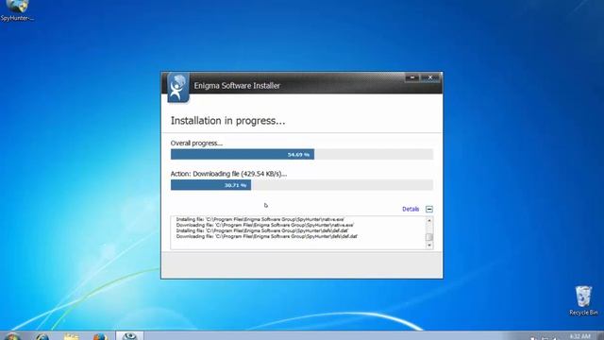
Task: Click the taskbar clock
Action: pyautogui.click(x=579, y=336)
